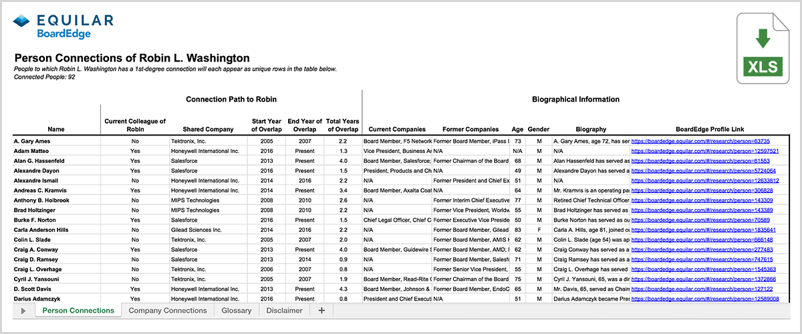Open Colin L. Slade profile link person=666148
The width and height of the screenshot is (802, 334).
[x=702, y=239]
